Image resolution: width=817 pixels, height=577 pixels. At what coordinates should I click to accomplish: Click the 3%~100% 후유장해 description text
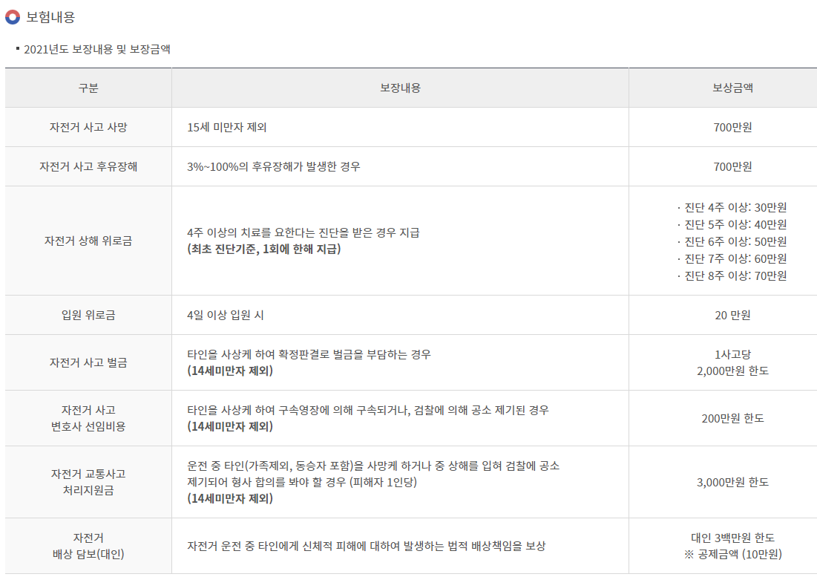(x=274, y=166)
